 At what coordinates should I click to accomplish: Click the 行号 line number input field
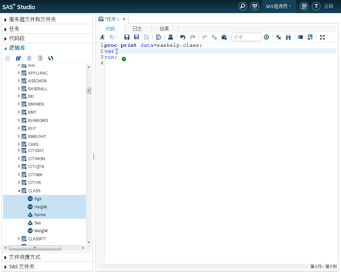pyautogui.click(x=246, y=37)
